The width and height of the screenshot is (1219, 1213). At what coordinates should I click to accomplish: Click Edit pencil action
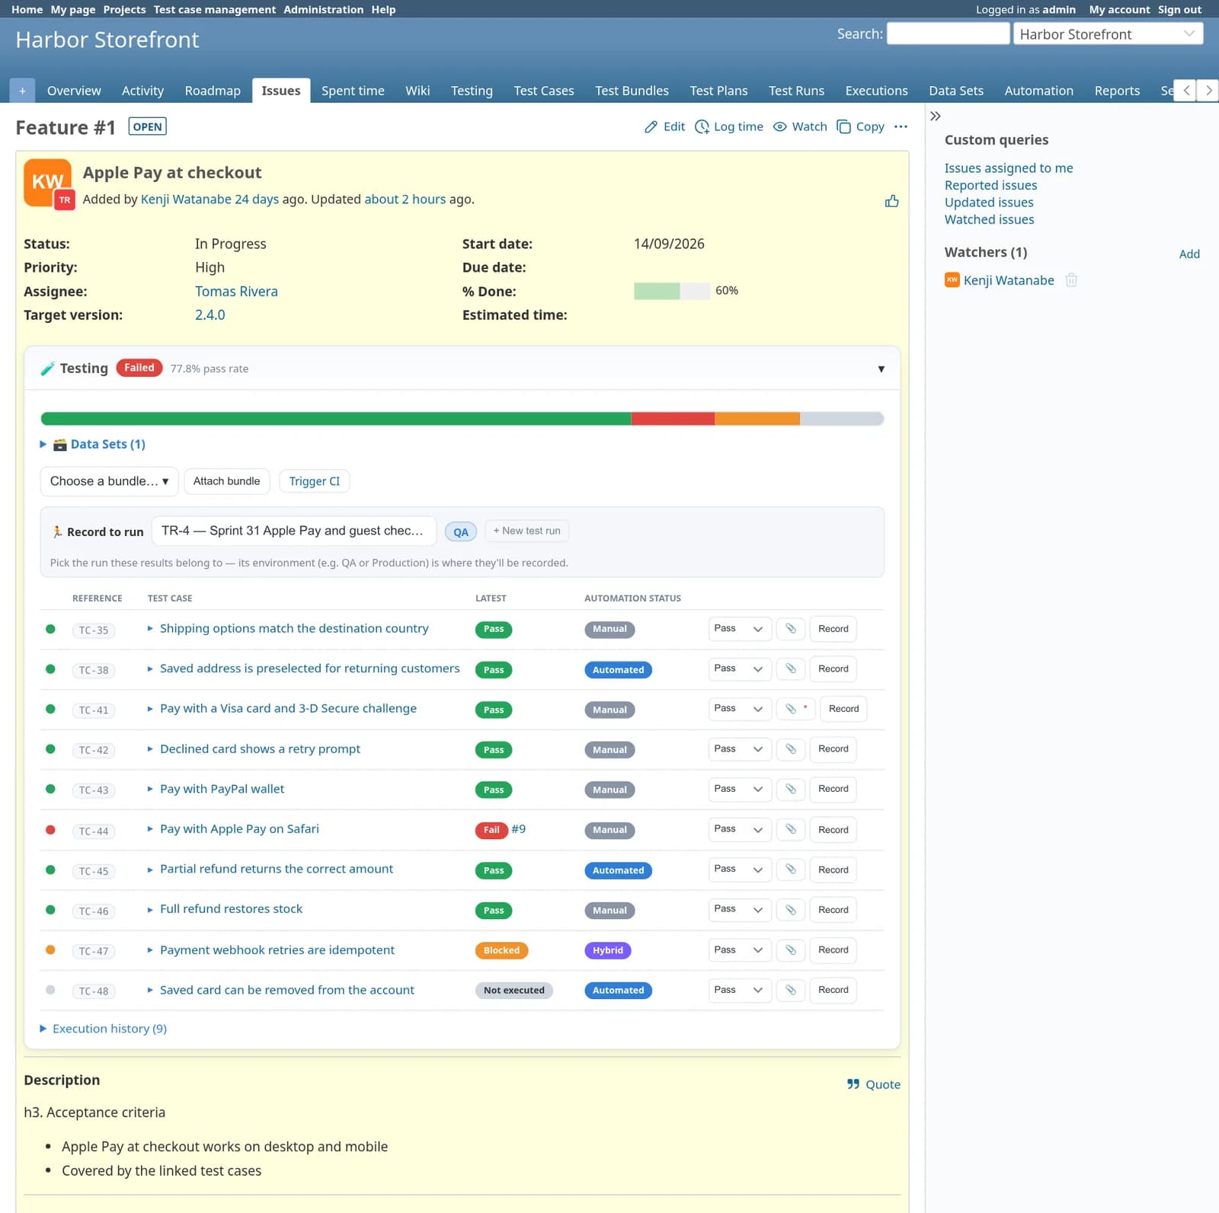click(x=664, y=126)
